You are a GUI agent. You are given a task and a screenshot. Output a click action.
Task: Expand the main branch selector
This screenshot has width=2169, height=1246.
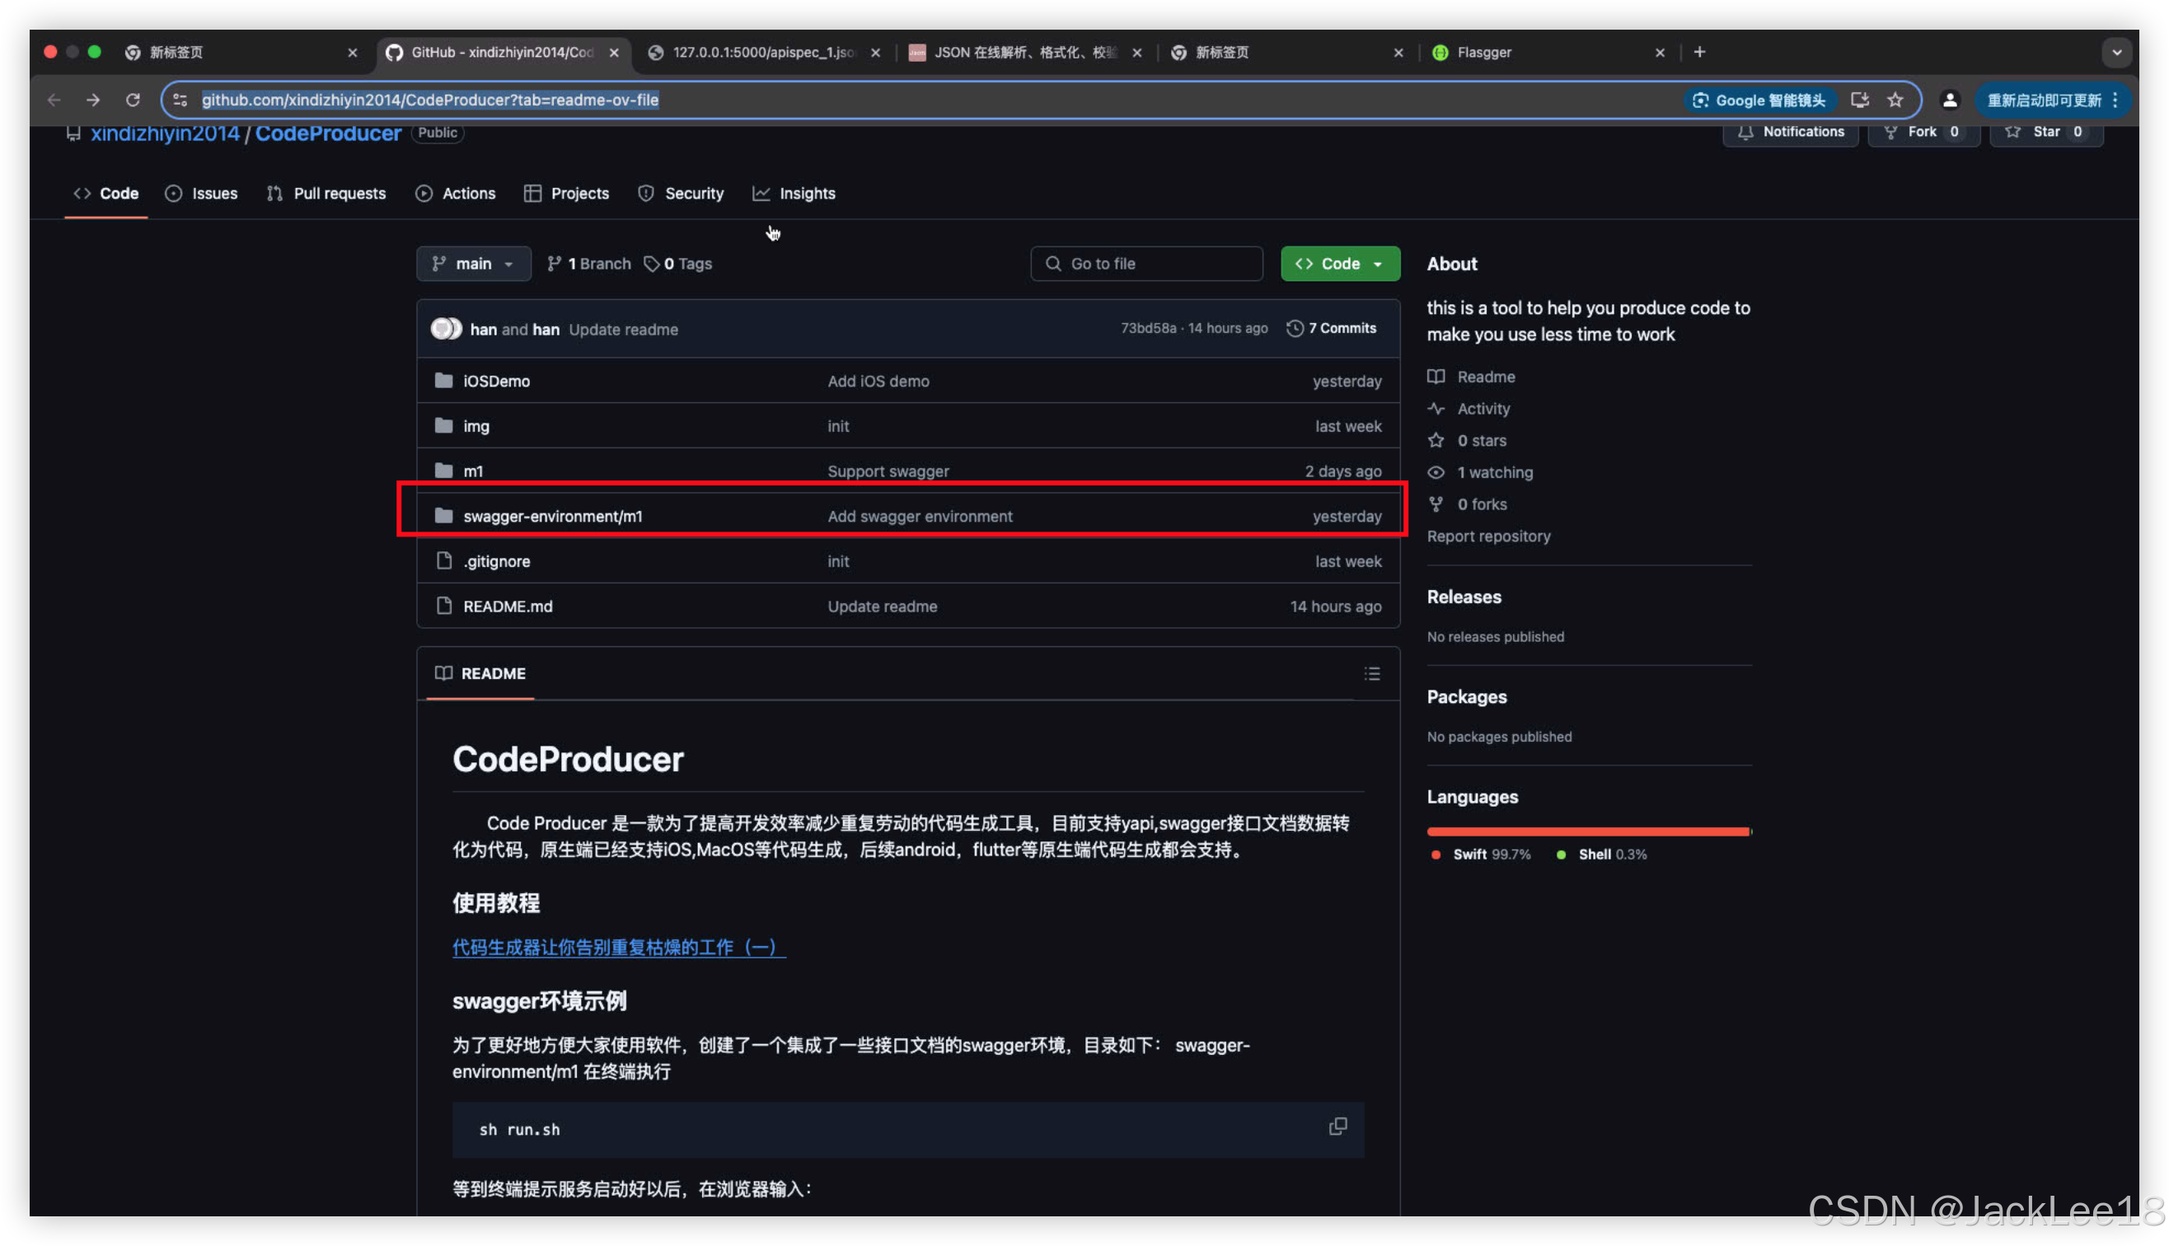point(473,264)
